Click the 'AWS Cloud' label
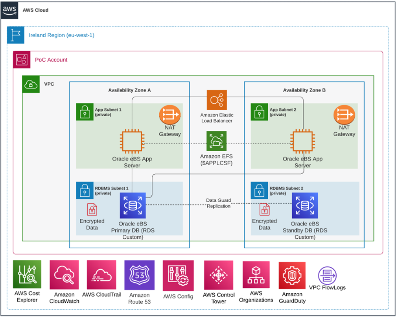This screenshot has height=318, width=396. tap(36, 10)
